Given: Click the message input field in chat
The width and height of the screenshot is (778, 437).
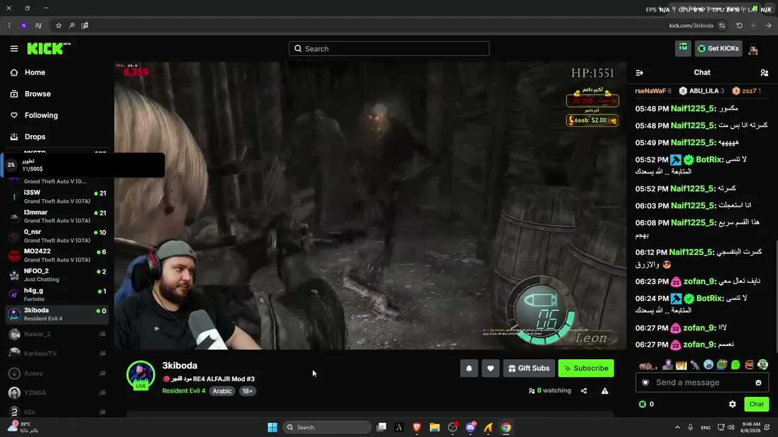Looking at the screenshot, I should [702, 382].
